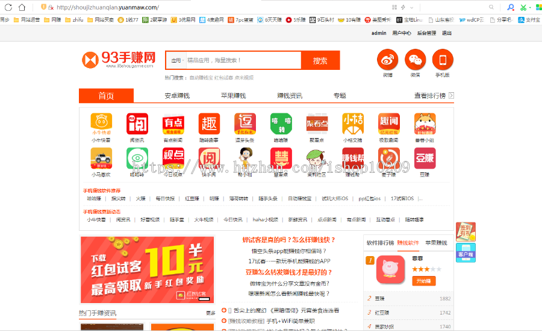Open the leaf-hat cartoon app icon
Image resolution: width=542 pixels, height=332 pixels.
click(x=317, y=158)
